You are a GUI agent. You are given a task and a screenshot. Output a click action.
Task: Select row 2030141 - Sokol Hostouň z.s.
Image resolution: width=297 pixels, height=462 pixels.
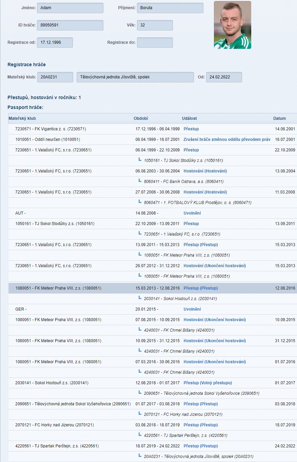point(153,383)
